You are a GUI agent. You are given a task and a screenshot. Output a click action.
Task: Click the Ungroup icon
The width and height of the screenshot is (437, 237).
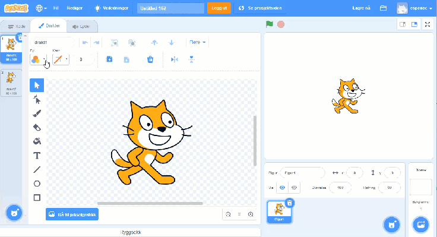(x=132, y=42)
